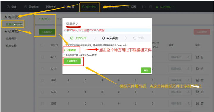
Task: Click the pencil edit icon in row 2783
Action: [x=188, y=104]
